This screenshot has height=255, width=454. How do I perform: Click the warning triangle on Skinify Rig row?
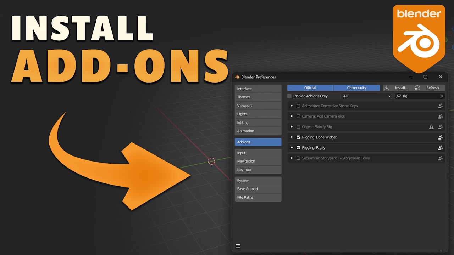(x=431, y=127)
